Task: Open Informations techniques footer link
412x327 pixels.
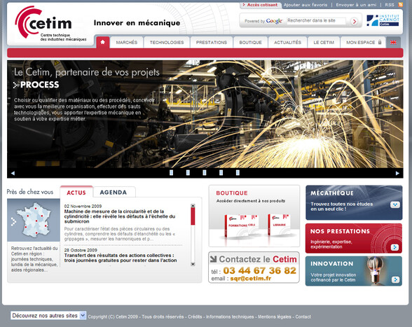Action: (x=230, y=316)
